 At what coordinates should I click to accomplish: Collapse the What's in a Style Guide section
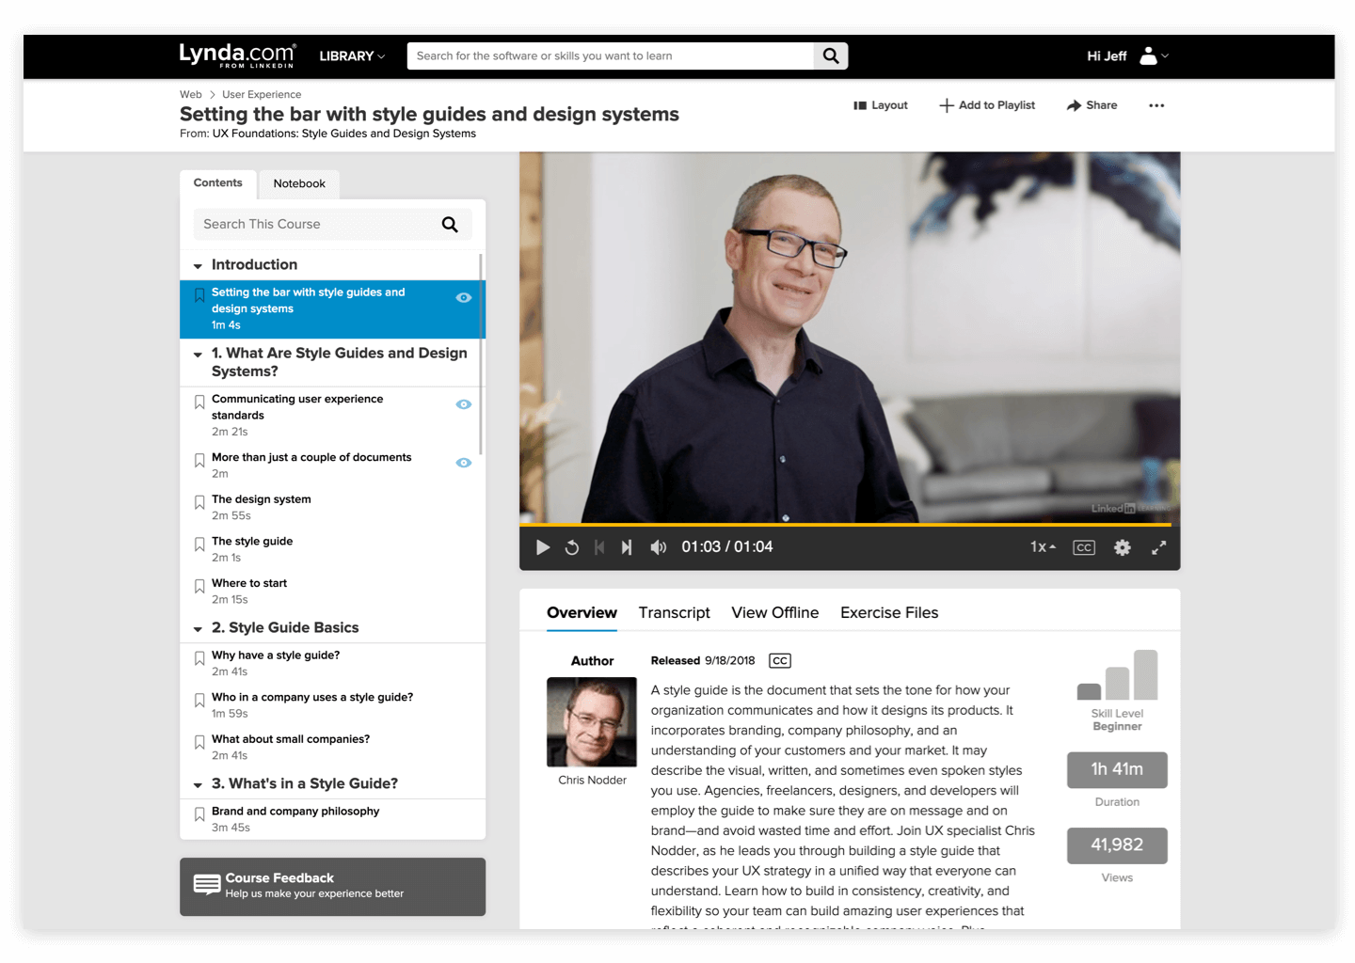(198, 785)
